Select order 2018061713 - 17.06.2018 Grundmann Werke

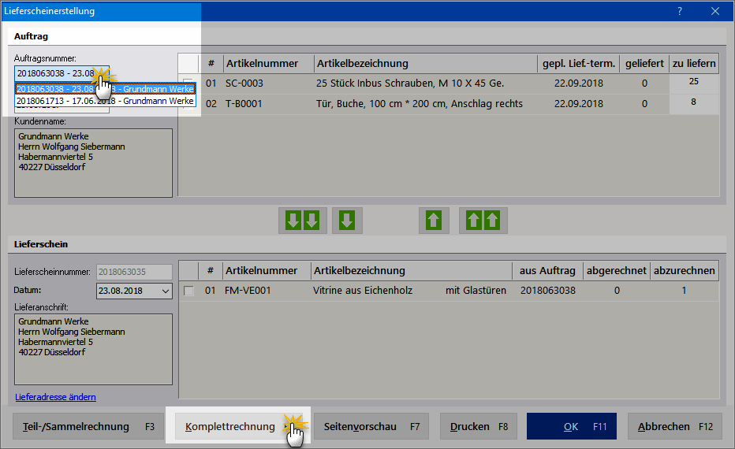click(106, 101)
